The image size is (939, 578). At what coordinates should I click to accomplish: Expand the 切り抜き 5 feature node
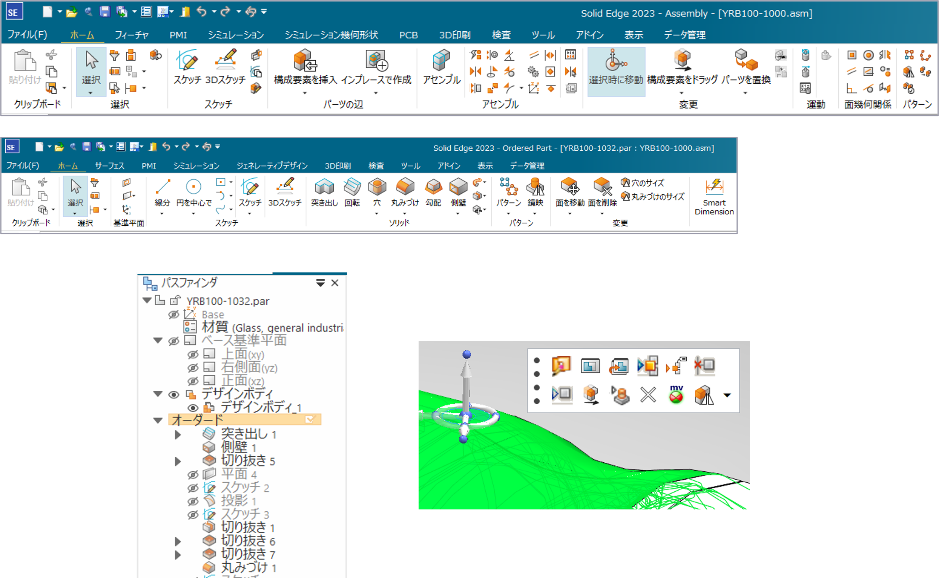(x=178, y=461)
